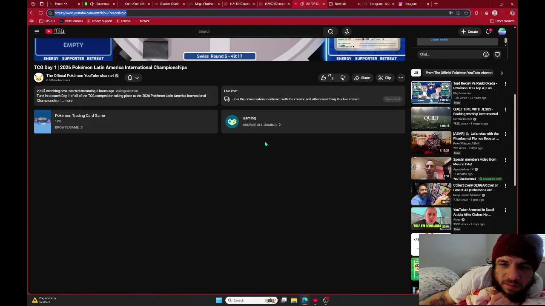Click the video title text
This screenshot has height=306, width=545.
tap(110, 68)
